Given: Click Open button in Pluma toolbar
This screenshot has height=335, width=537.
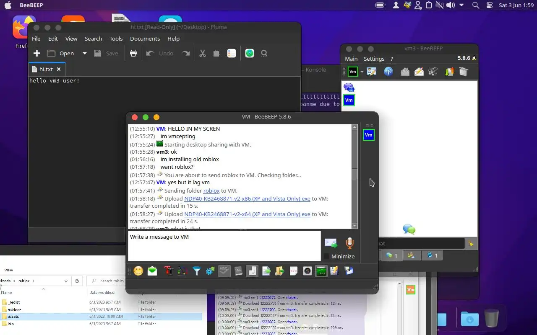Looking at the screenshot, I should pos(61,53).
